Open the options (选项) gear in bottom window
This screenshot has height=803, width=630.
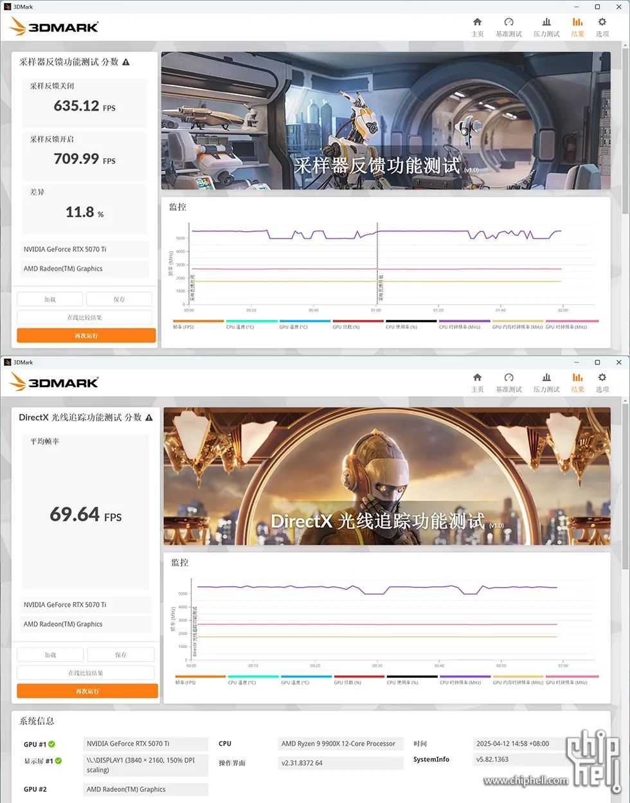pyautogui.click(x=602, y=377)
